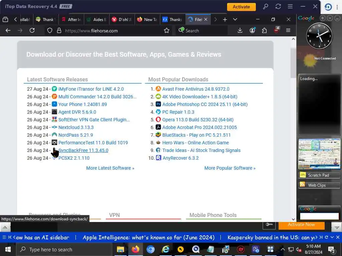Open File Explorer from the taskbar
Viewport: 342px width, 256px height.
(120, 249)
